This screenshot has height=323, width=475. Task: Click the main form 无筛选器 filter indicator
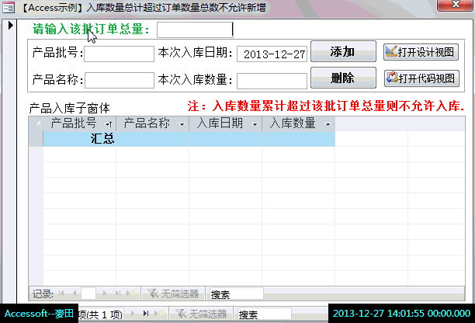[202, 314]
